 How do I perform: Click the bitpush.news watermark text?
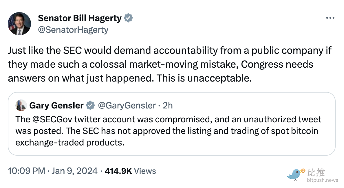tap(322, 180)
